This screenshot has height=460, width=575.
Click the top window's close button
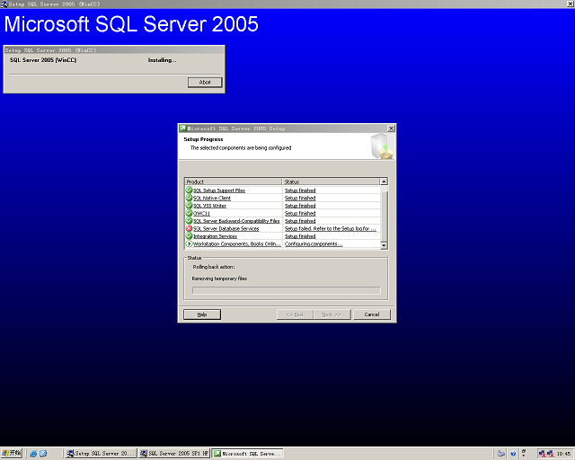coord(571,4)
